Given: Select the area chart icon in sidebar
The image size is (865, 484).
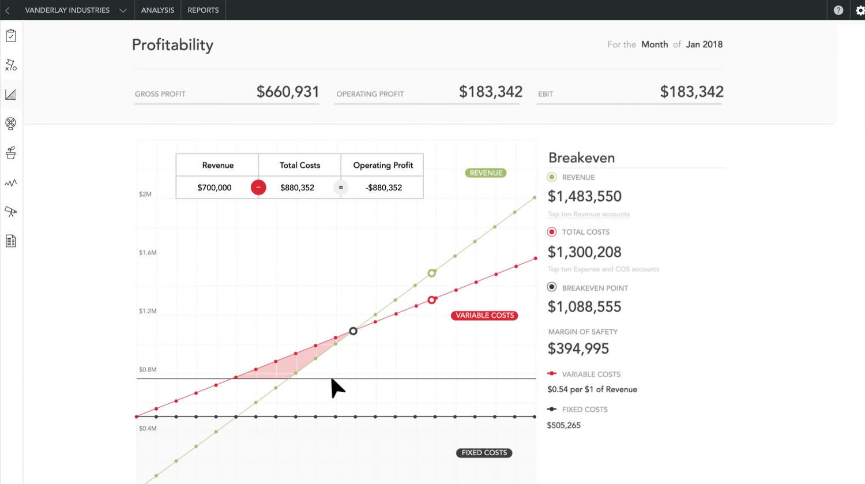Looking at the screenshot, I should pyautogui.click(x=11, y=95).
